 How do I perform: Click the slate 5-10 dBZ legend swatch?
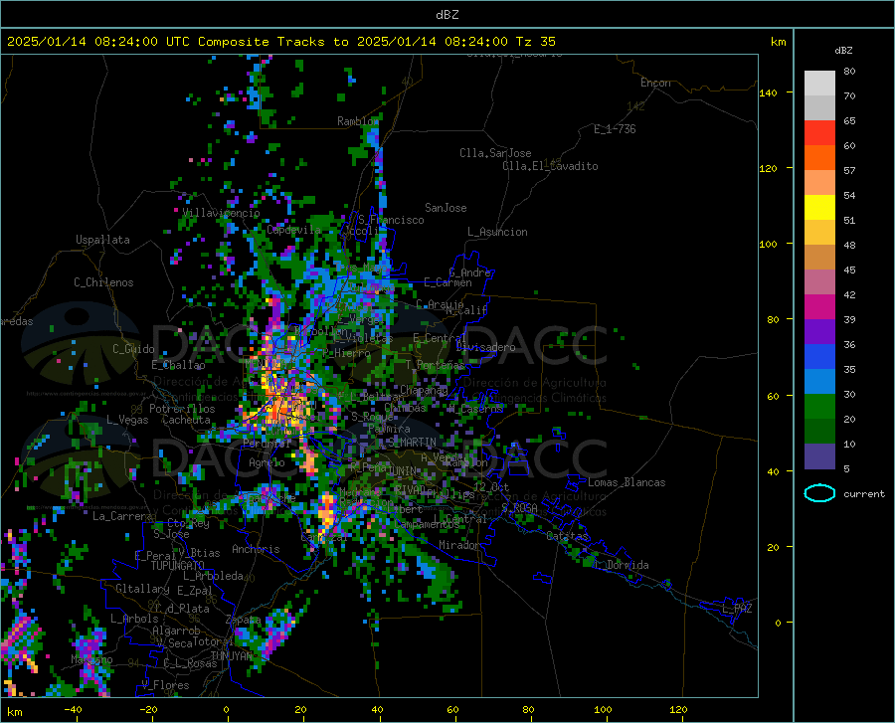(819, 455)
